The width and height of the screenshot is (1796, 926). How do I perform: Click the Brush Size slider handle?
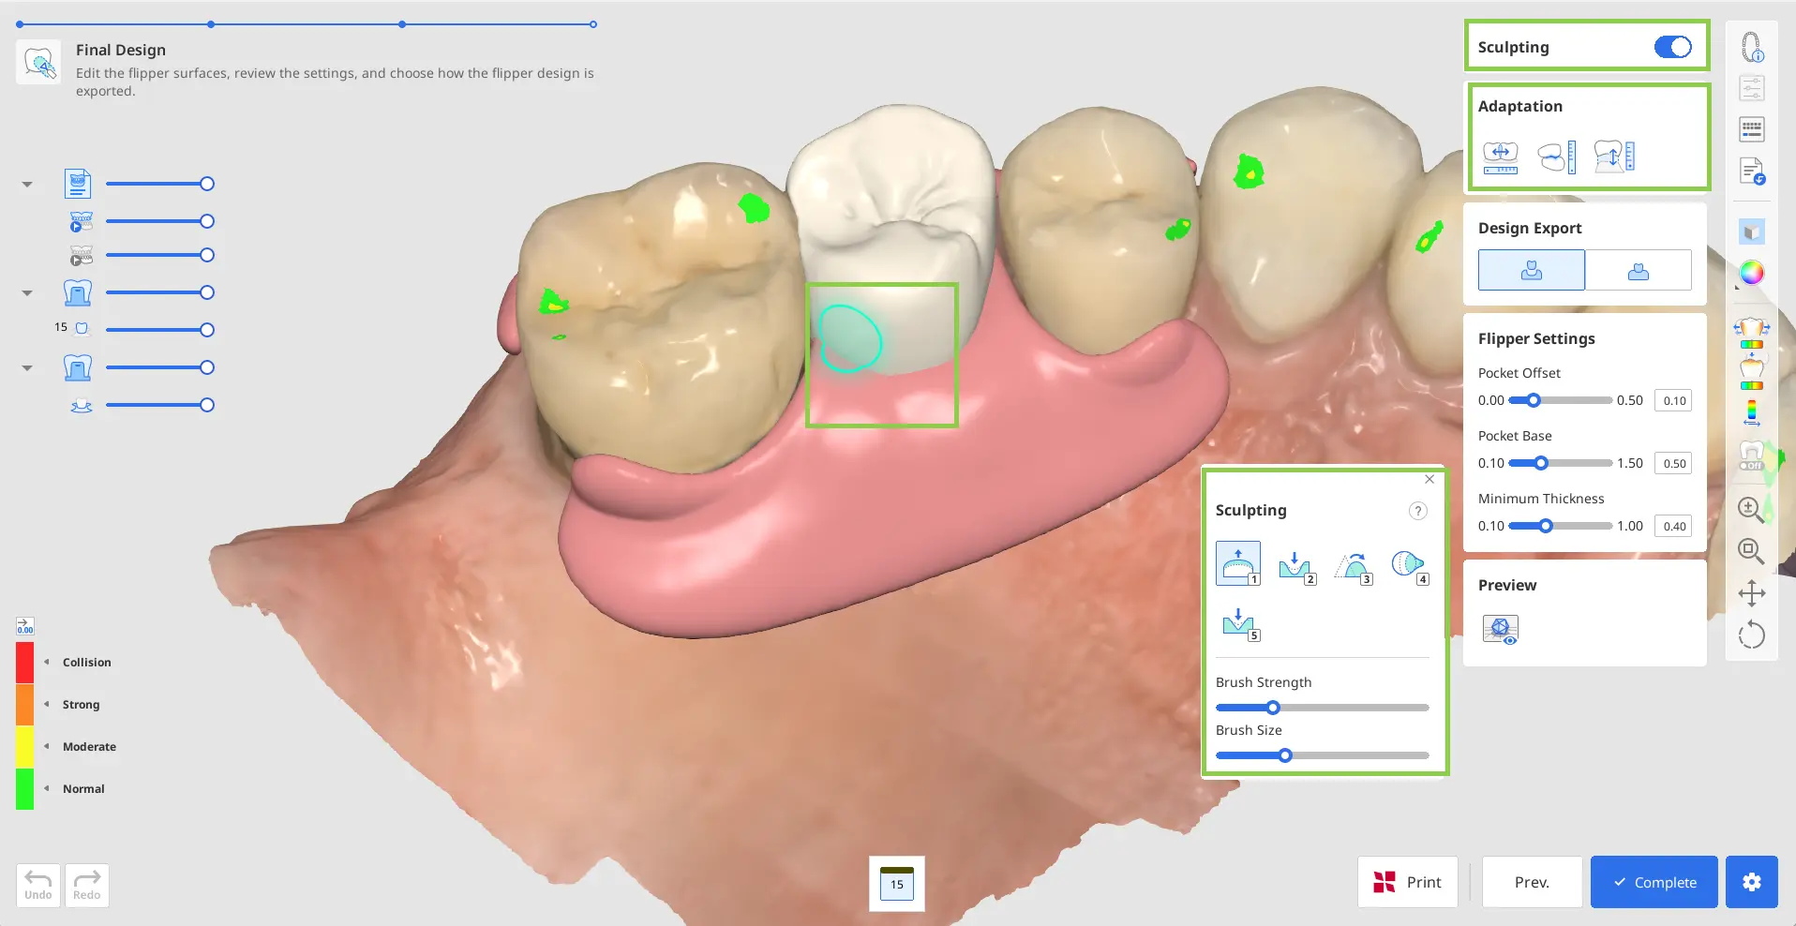[x=1285, y=755]
